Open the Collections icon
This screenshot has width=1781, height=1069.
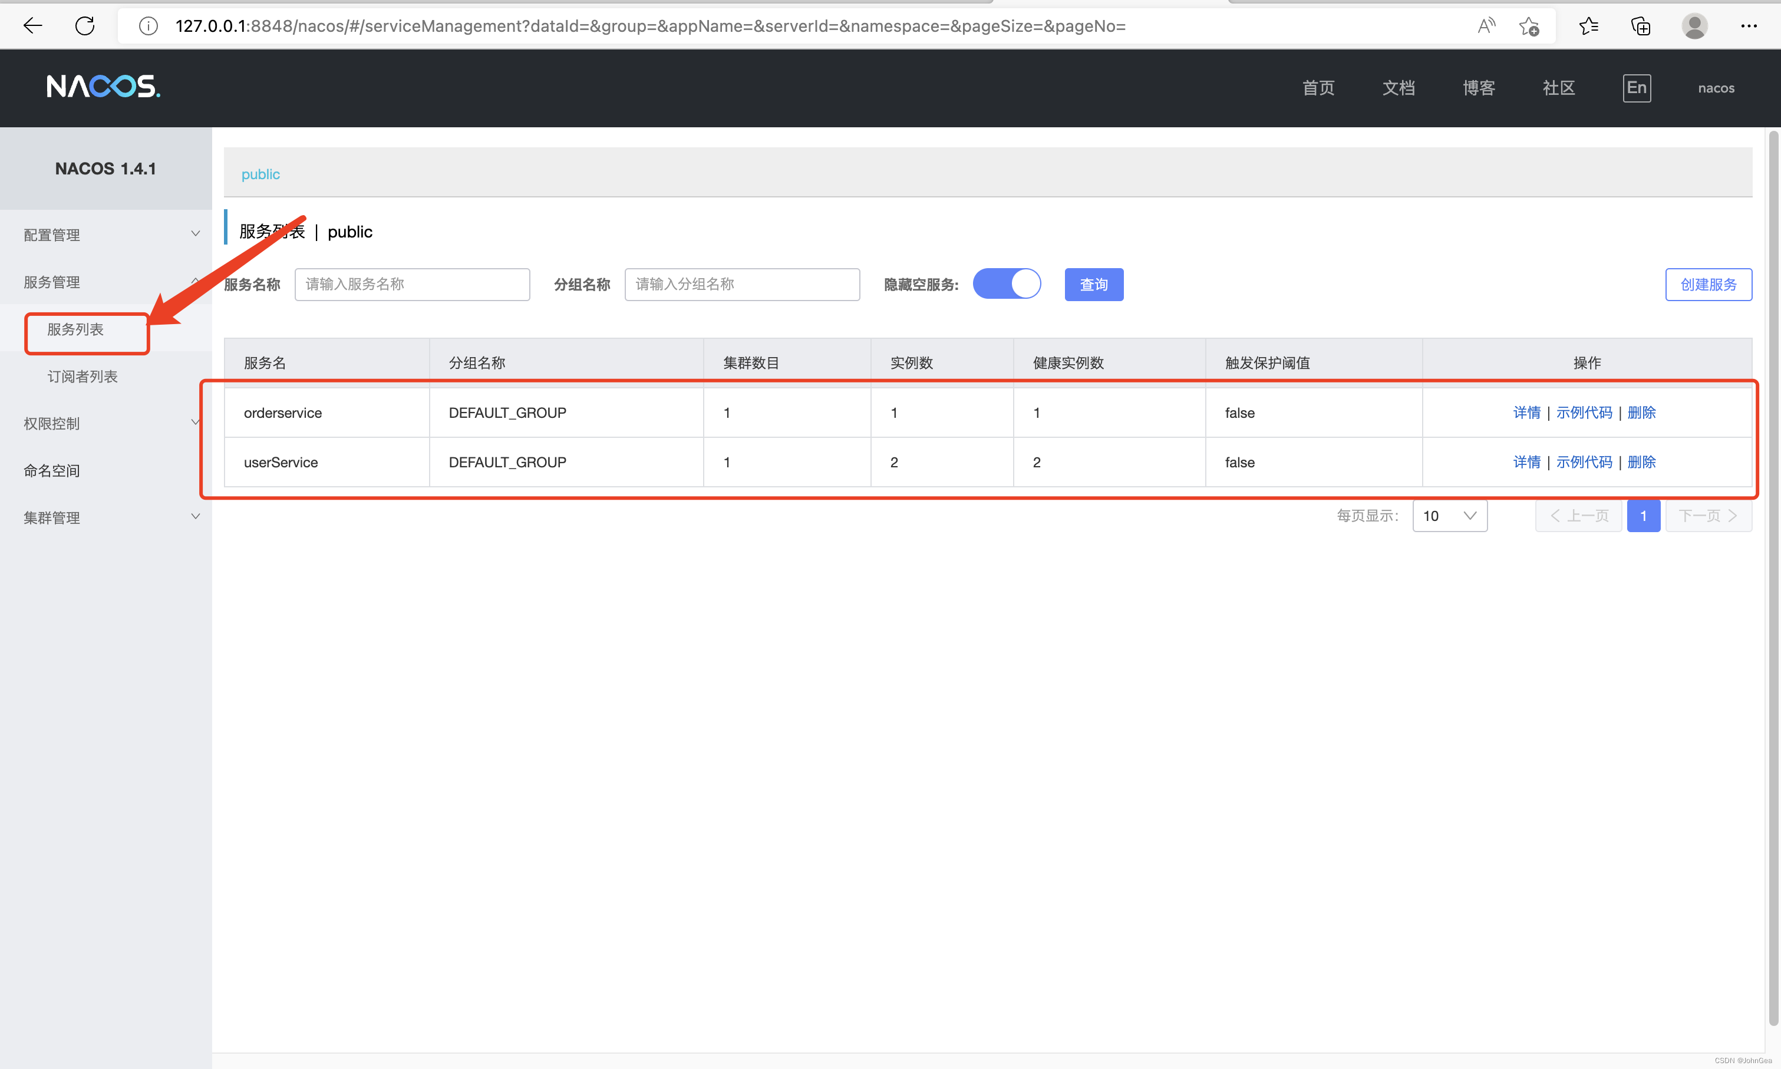(x=1641, y=26)
